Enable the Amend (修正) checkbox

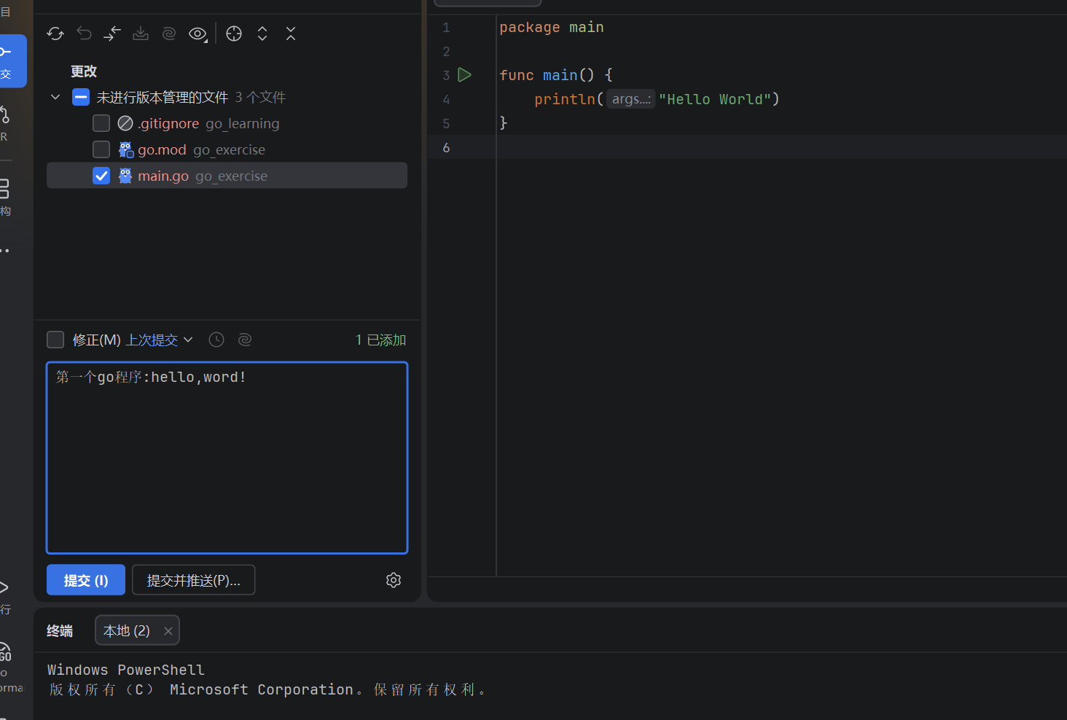55,340
